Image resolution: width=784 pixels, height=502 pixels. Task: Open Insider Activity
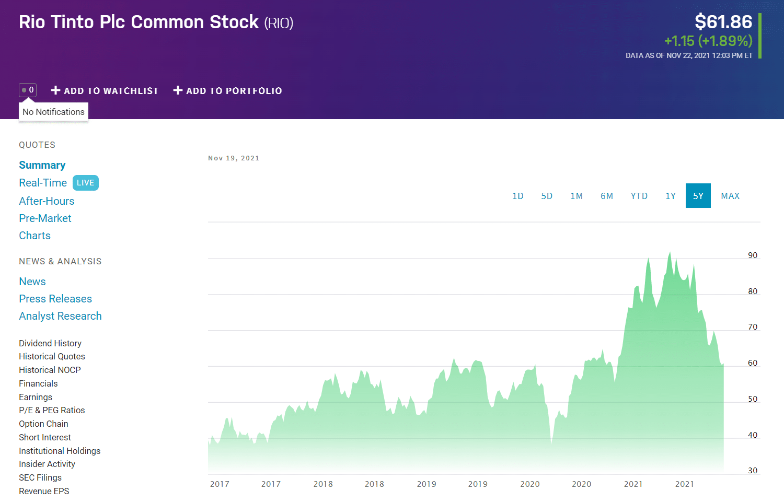click(47, 464)
